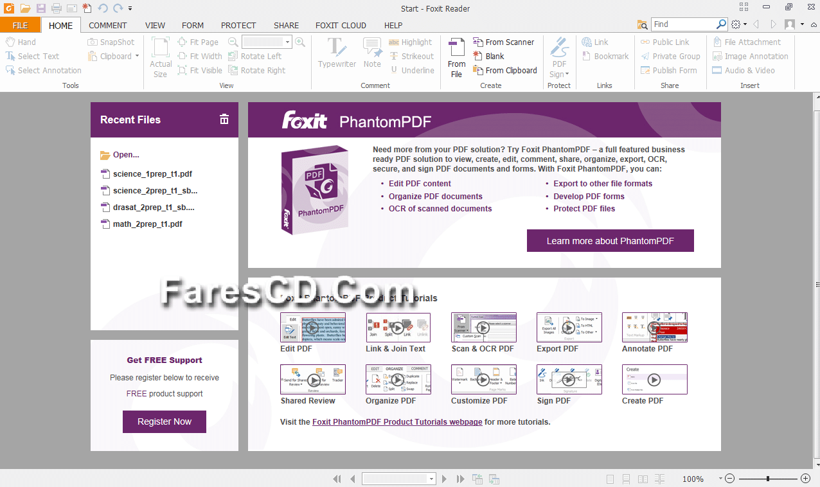This screenshot has height=487, width=820.
Task: Open the page number dropdown in status bar
Action: [432, 479]
